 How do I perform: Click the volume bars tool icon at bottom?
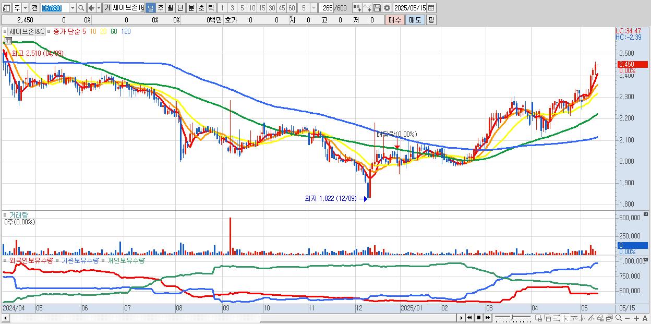[601, 318]
